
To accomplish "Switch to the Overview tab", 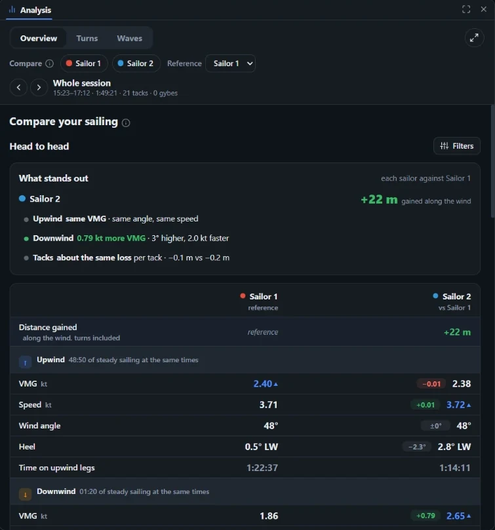I will pos(39,38).
